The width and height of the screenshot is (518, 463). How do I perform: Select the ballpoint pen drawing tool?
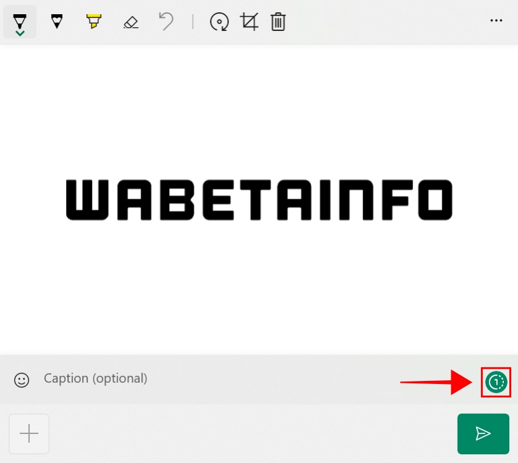pyautogui.click(x=20, y=22)
